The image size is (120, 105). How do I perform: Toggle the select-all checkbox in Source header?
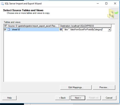click(6, 26)
